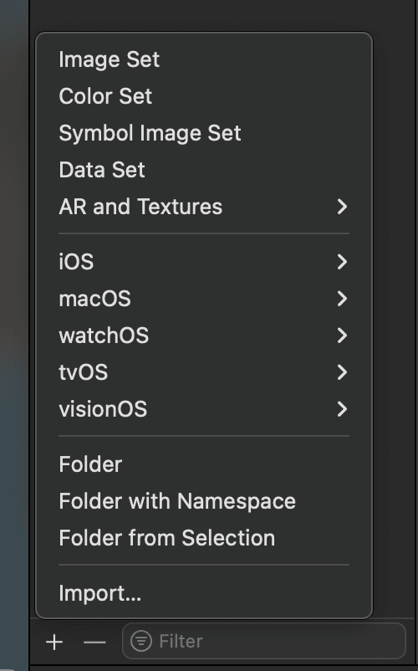Screen dimensions: 418x671
Task: Choose Image Set from the menu
Action: (204, 59)
